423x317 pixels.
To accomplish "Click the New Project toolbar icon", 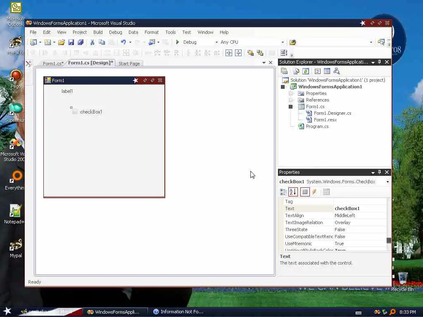I will 33,42.
